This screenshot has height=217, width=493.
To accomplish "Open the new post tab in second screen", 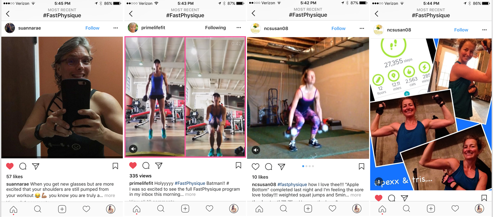I will coord(185,208).
